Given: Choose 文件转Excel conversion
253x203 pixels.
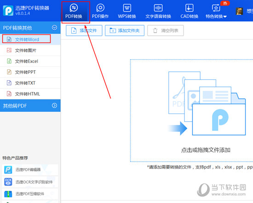Looking at the screenshot, I should click(x=30, y=61).
